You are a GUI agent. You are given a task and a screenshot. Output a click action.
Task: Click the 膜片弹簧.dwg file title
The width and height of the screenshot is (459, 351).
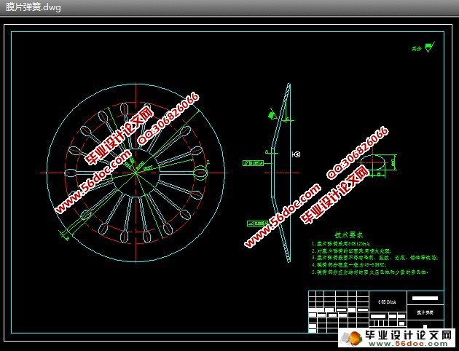coord(33,7)
